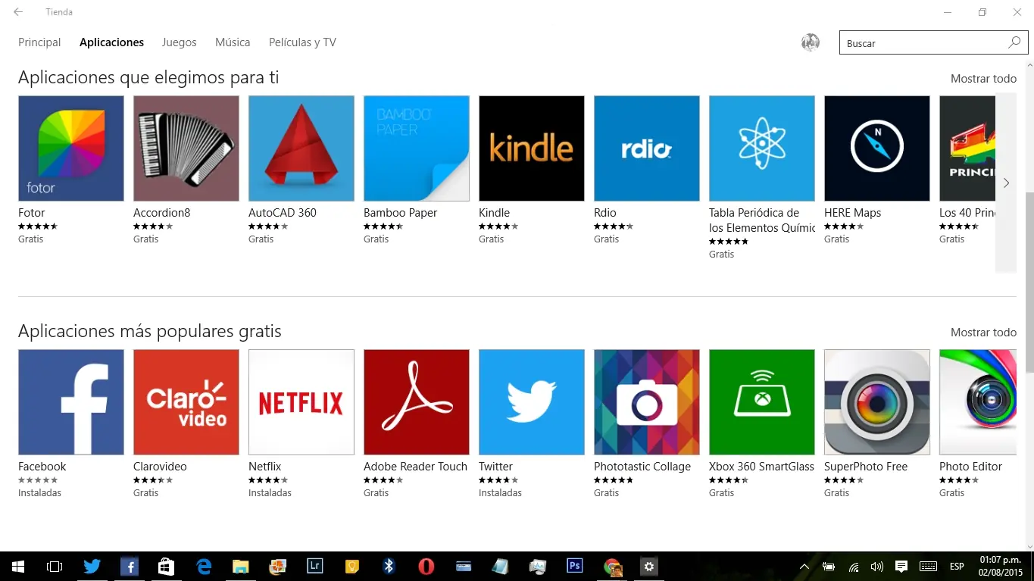The height and width of the screenshot is (581, 1034).
Task: Open the volume control in the tray
Action: [x=877, y=567]
